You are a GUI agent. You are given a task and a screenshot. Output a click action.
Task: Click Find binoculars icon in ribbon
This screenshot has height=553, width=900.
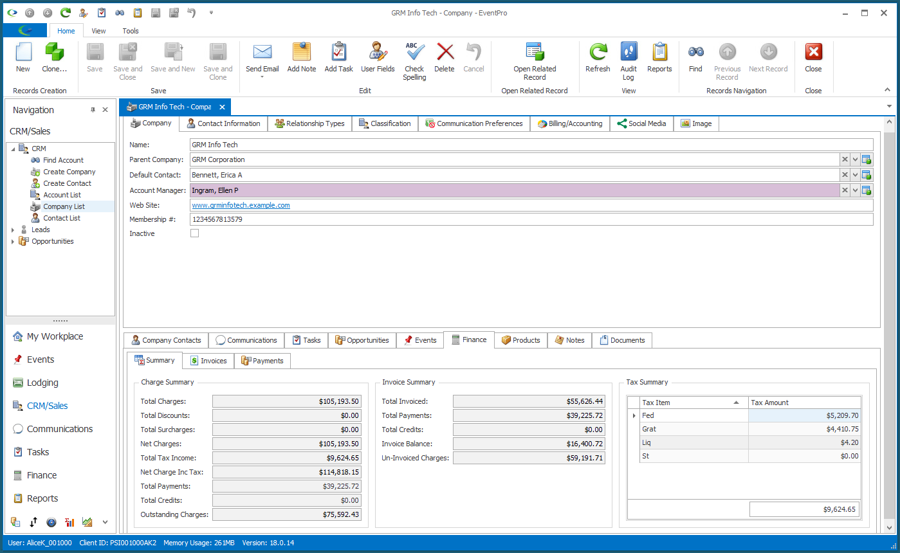tap(695, 52)
